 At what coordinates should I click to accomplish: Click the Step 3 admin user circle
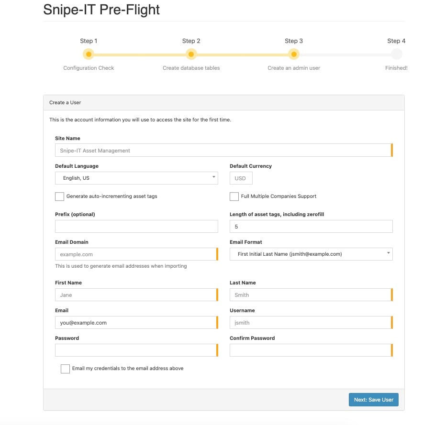(294, 54)
